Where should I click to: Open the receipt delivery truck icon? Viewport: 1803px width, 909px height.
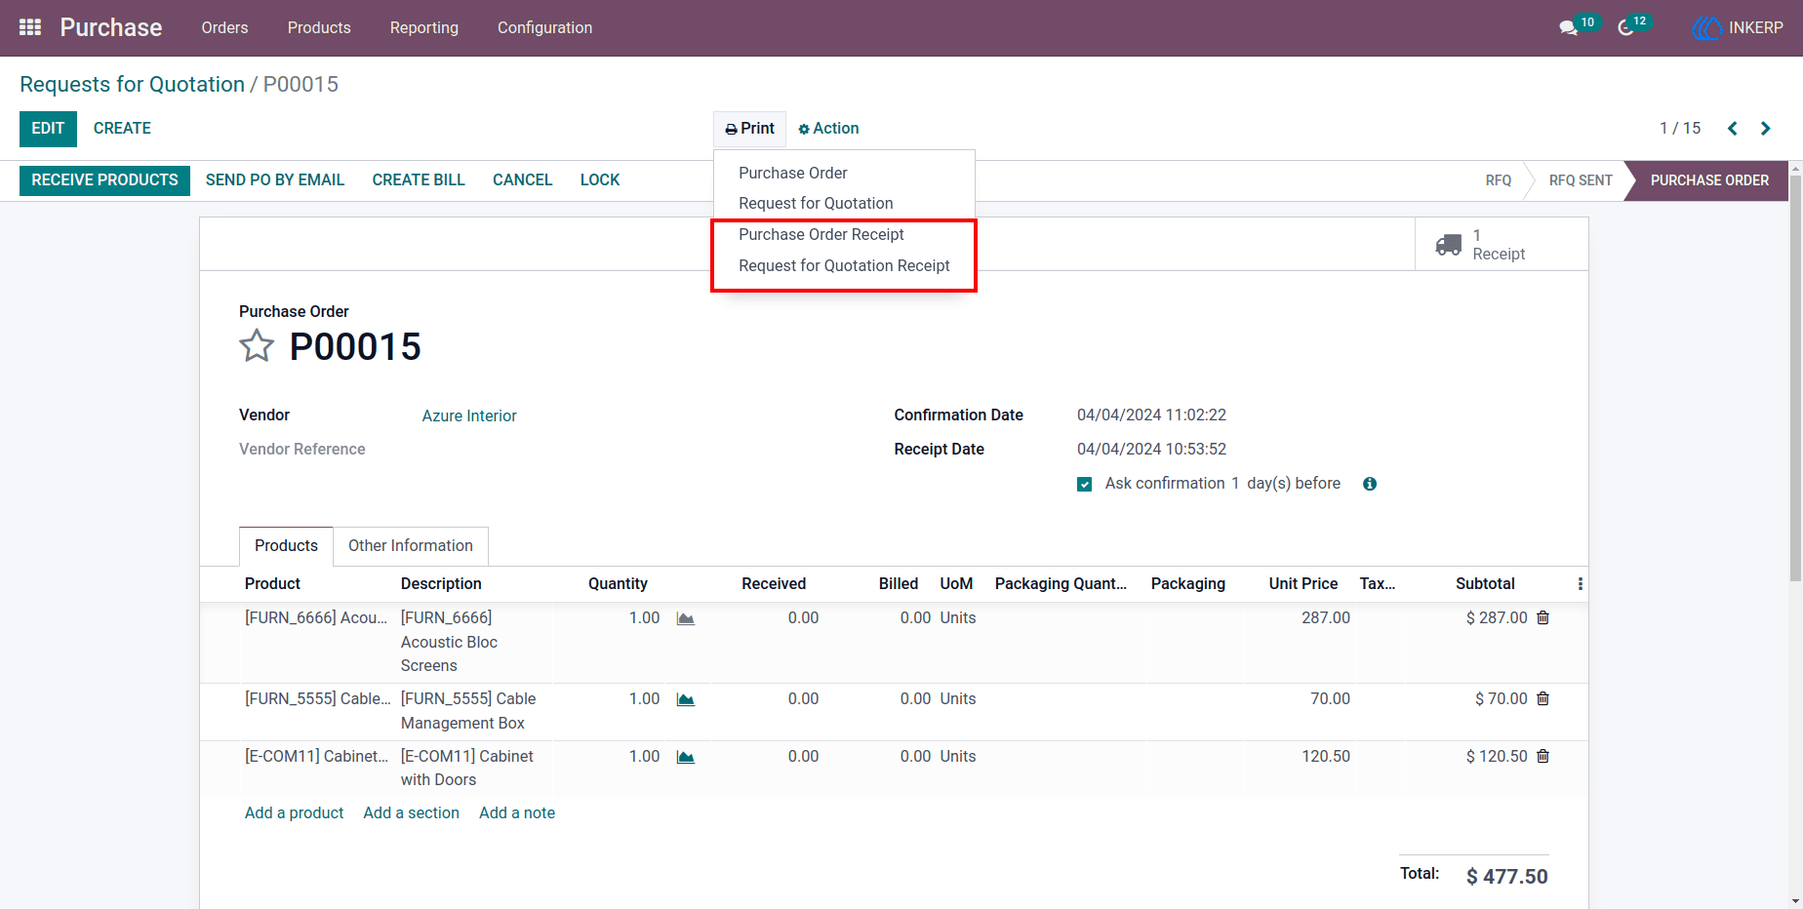click(1448, 245)
